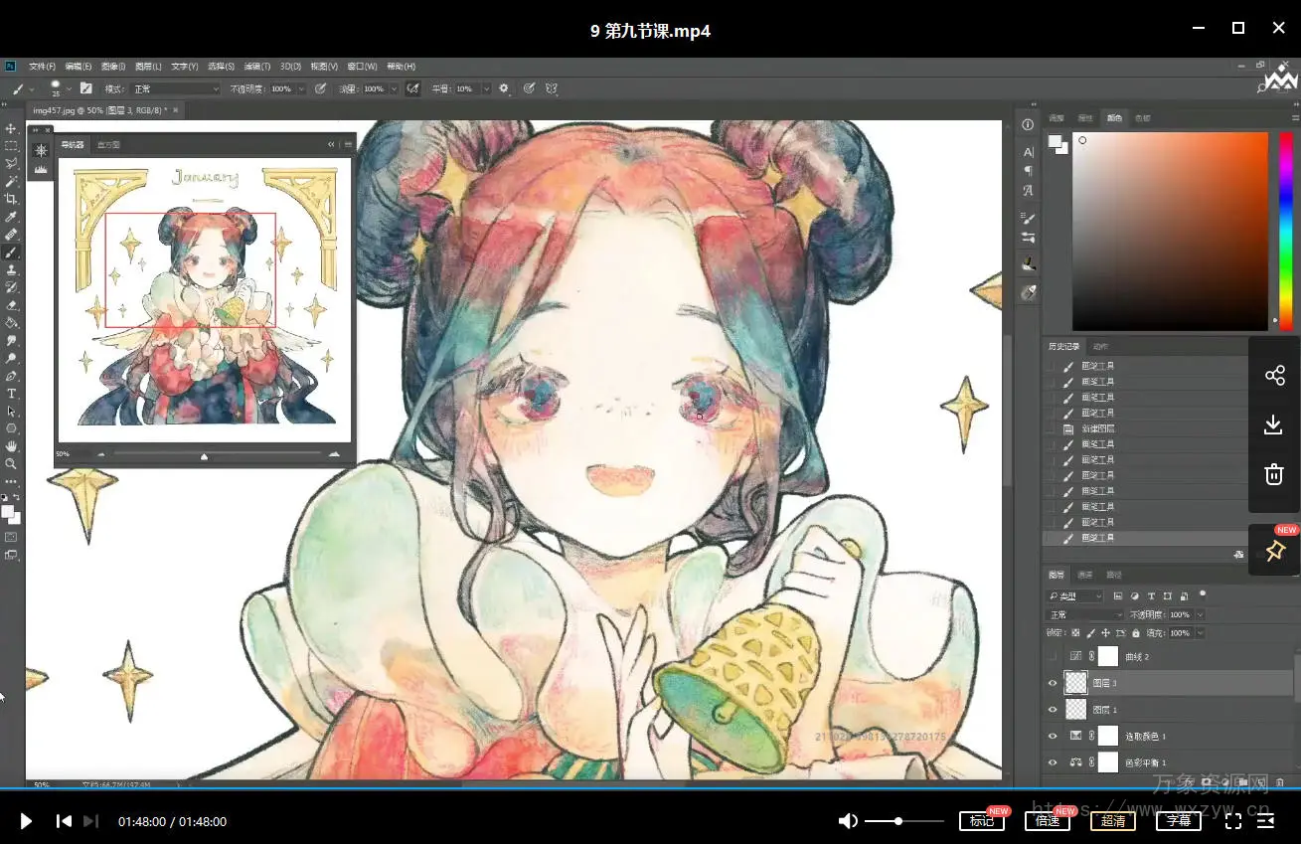The height and width of the screenshot is (844, 1301).
Task: Open the 图像(I) menu
Action: (112, 67)
